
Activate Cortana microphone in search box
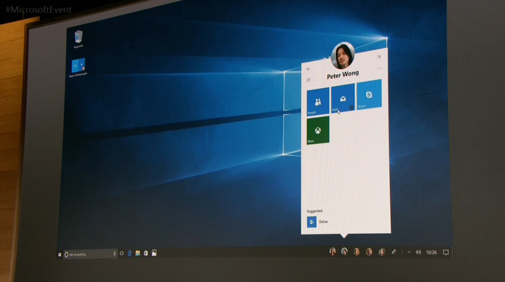tap(114, 253)
